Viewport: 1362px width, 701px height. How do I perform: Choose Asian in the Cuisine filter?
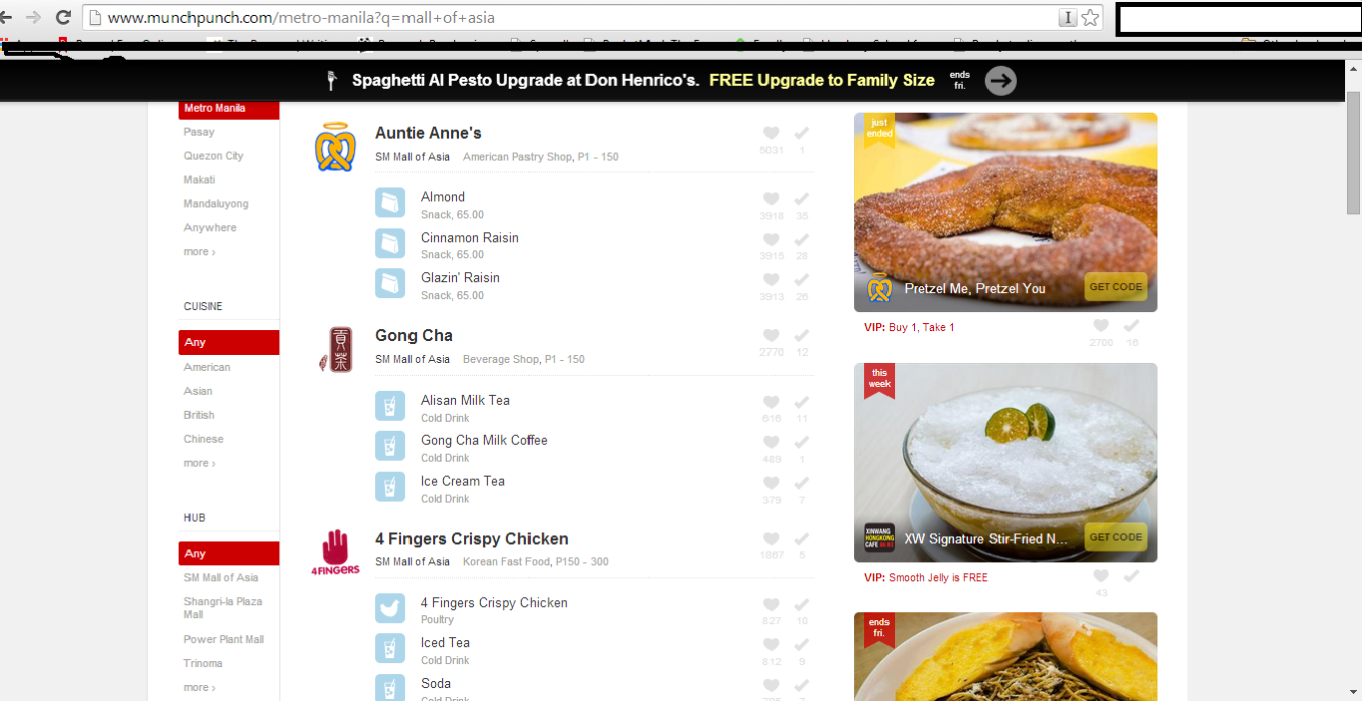tap(198, 392)
